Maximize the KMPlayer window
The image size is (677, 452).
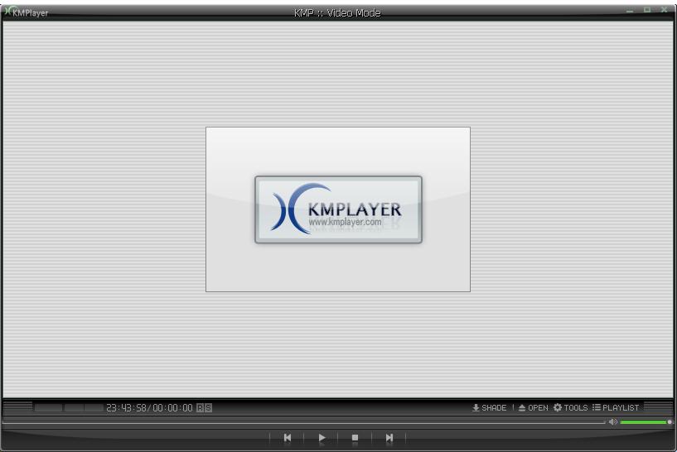pos(647,9)
